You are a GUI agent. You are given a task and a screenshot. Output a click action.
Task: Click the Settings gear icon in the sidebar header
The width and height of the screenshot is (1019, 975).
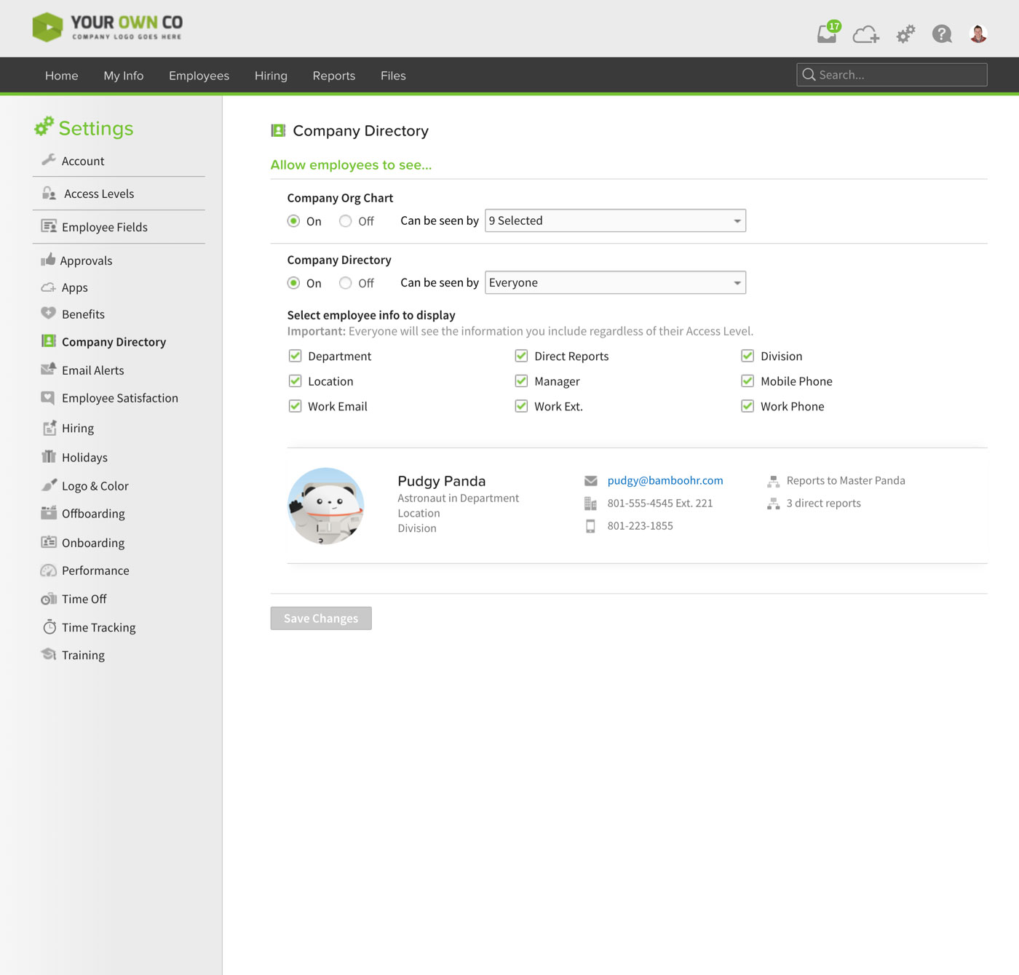44,125
